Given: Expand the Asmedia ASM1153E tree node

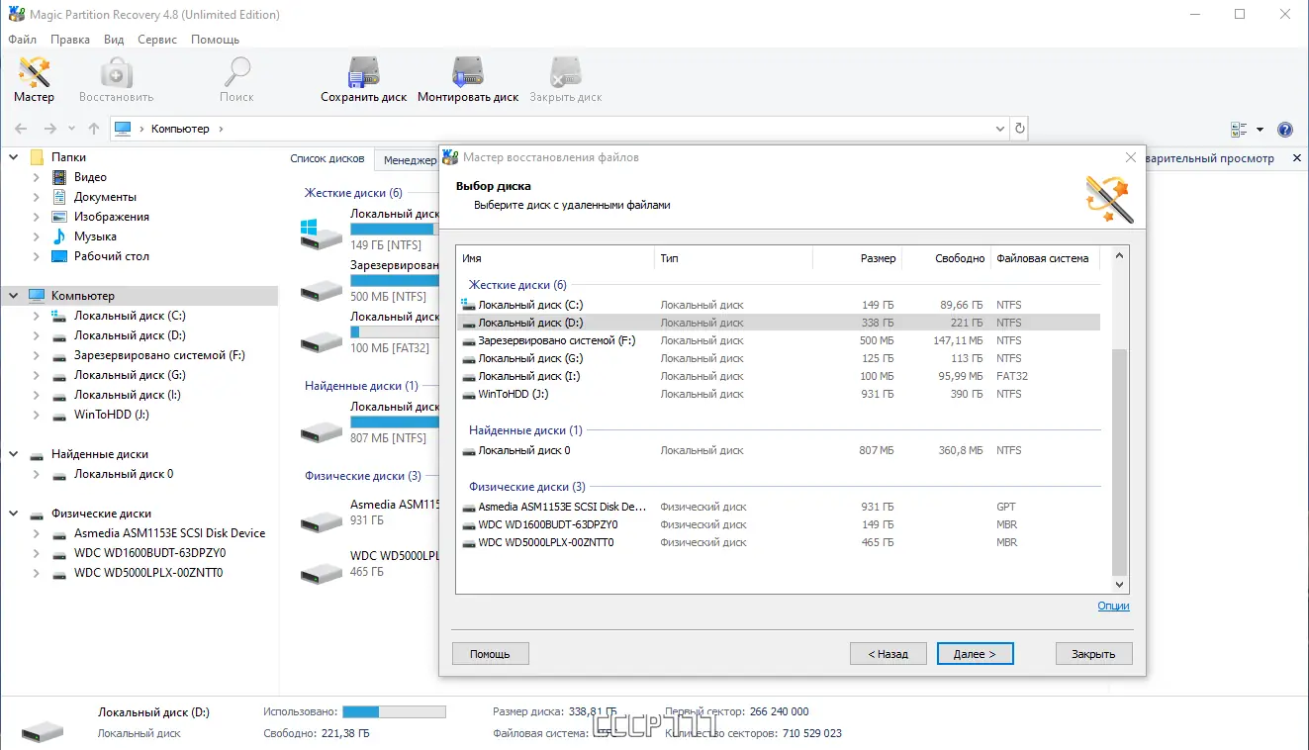Looking at the screenshot, I should point(37,533).
